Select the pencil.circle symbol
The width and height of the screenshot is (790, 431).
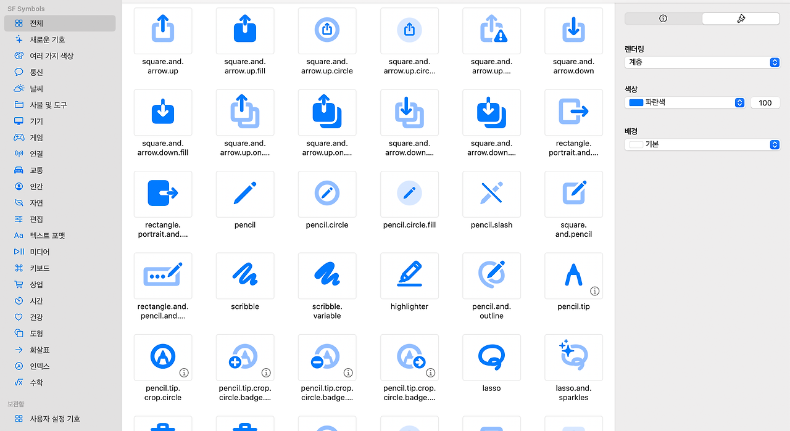point(327,194)
